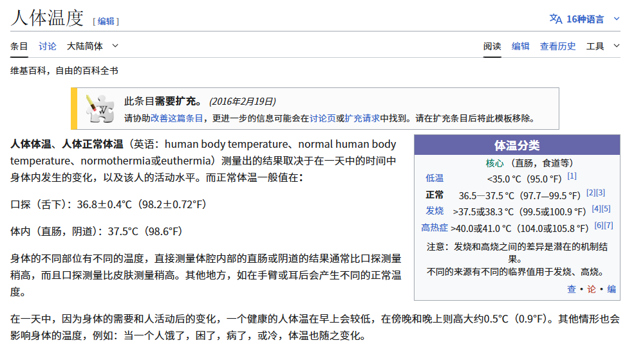This screenshot has height=347, width=625.
Task: Click the bold 需要扩充 text in the notice
Action: point(175,101)
